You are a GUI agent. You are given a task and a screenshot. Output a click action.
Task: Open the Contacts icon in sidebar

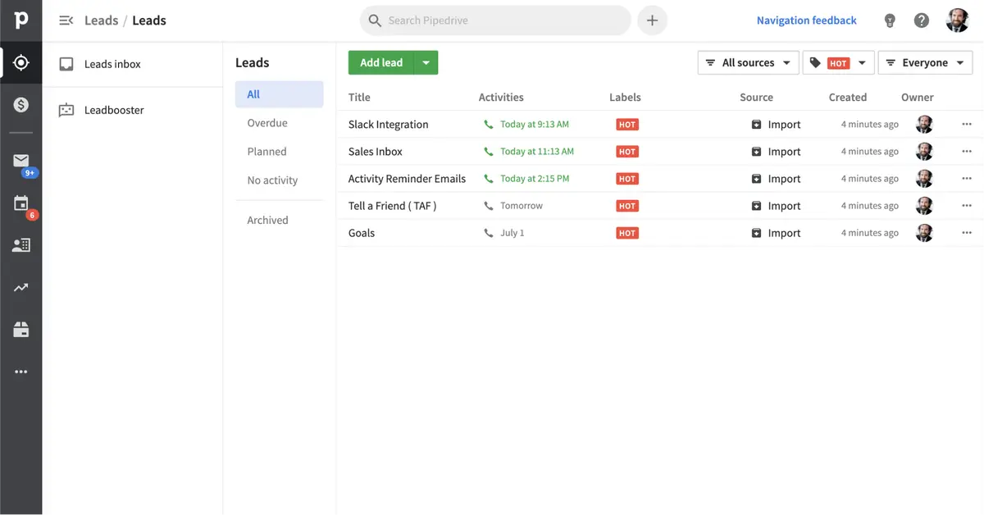click(21, 245)
